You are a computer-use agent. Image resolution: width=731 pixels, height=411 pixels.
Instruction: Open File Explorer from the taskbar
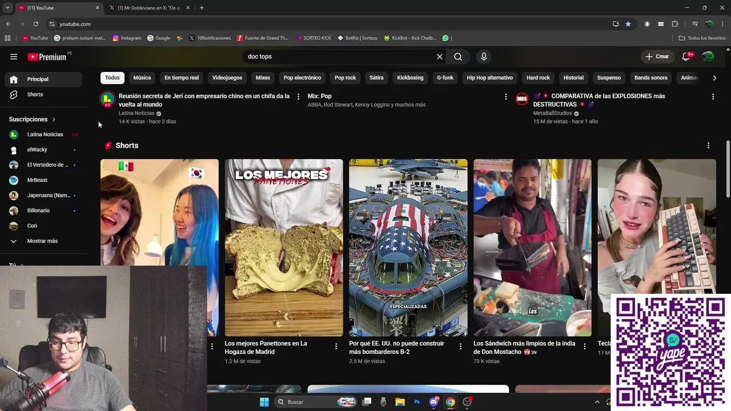pyautogui.click(x=400, y=402)
